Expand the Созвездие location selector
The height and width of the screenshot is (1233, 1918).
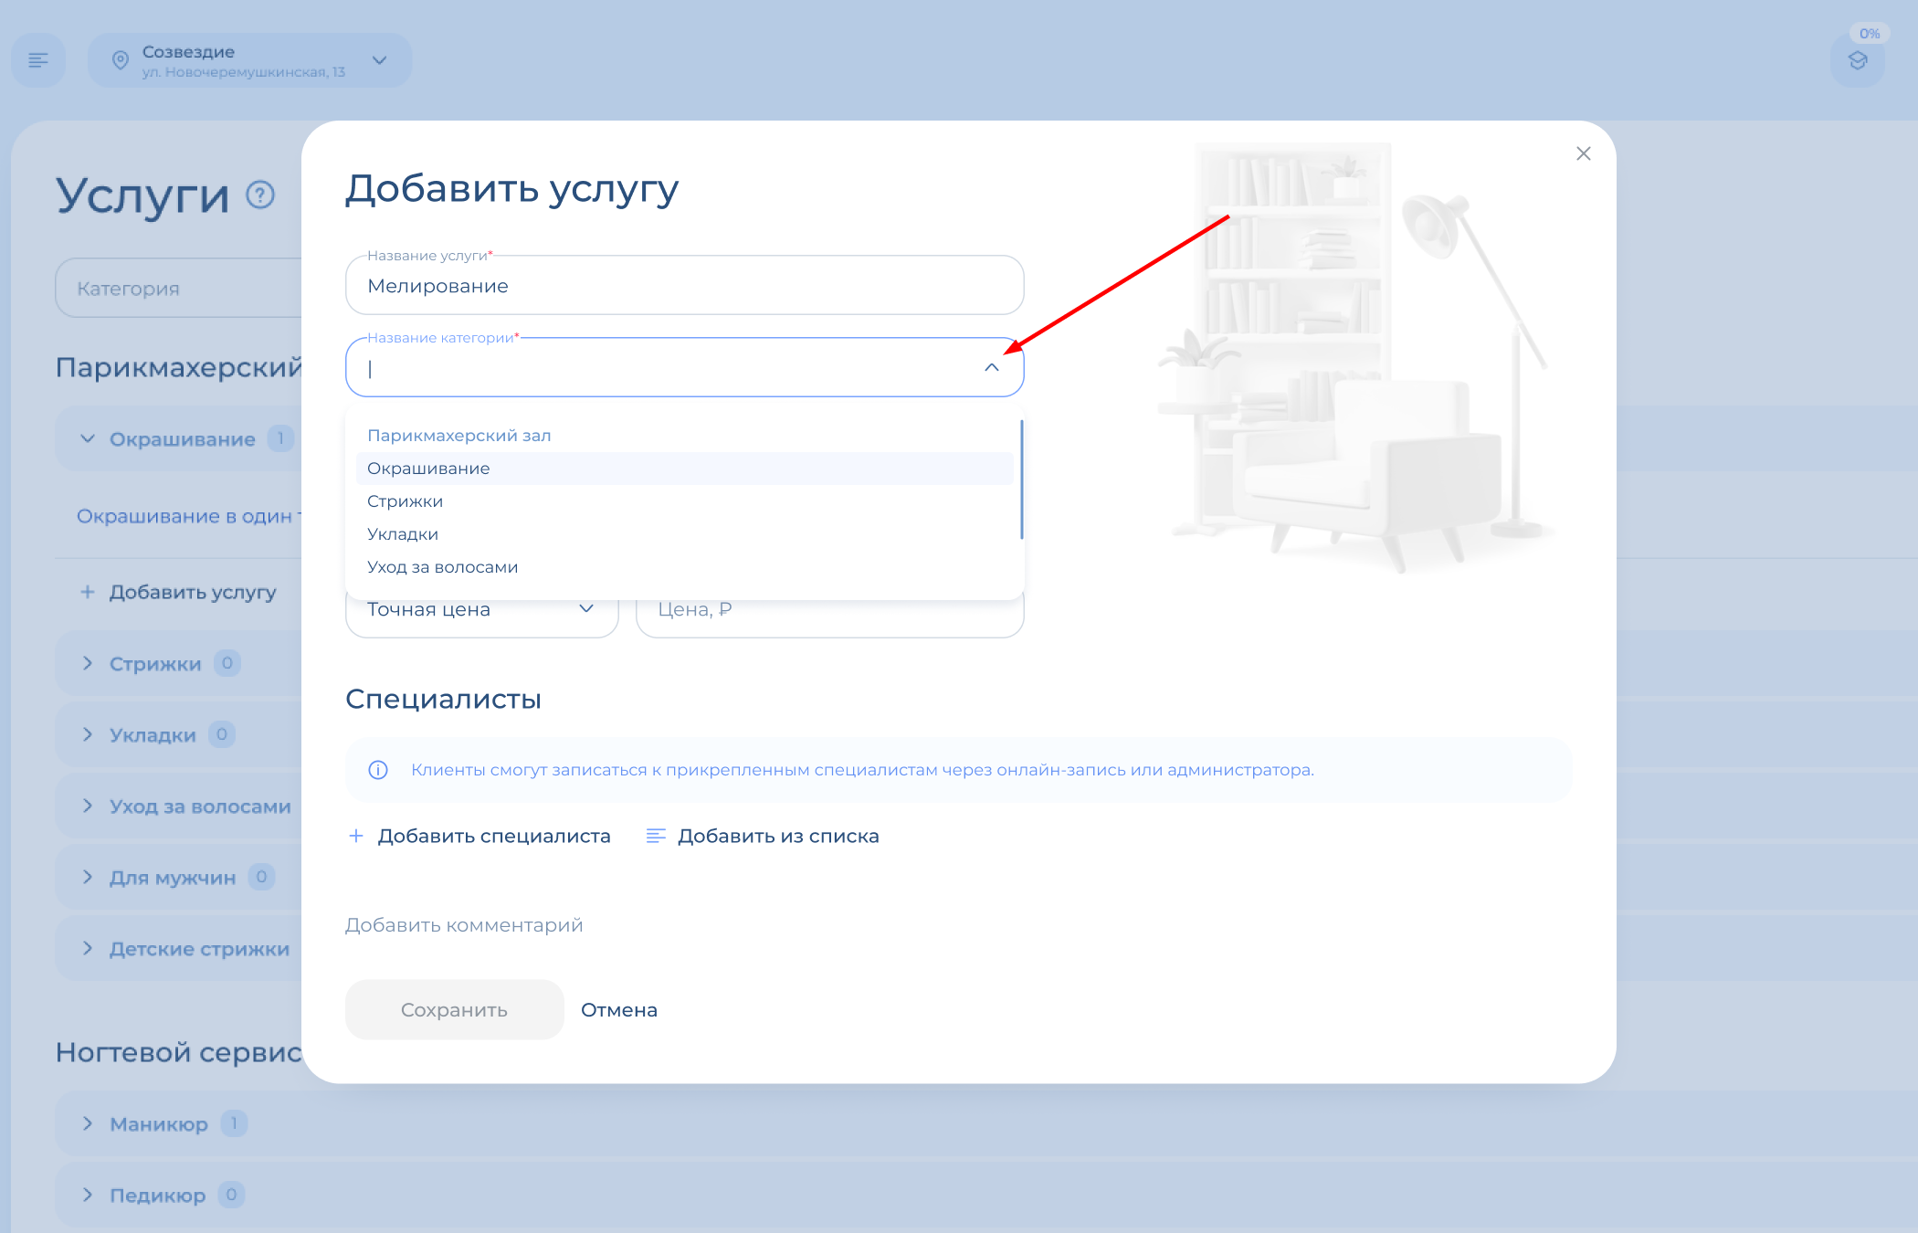(380, 60)
